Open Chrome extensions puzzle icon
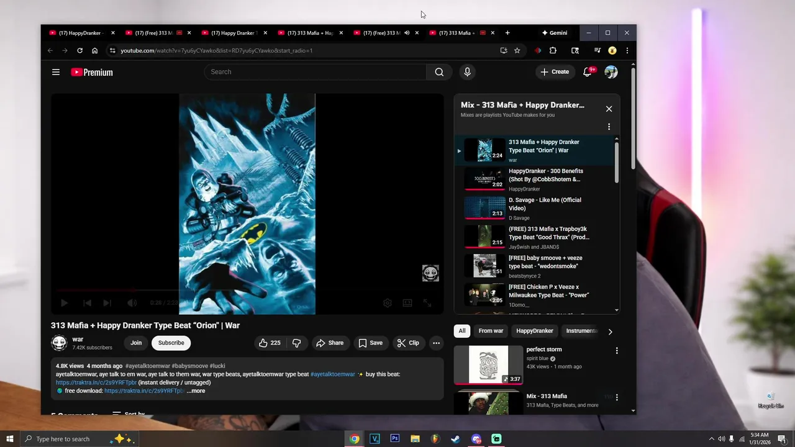 click(553, 50)
